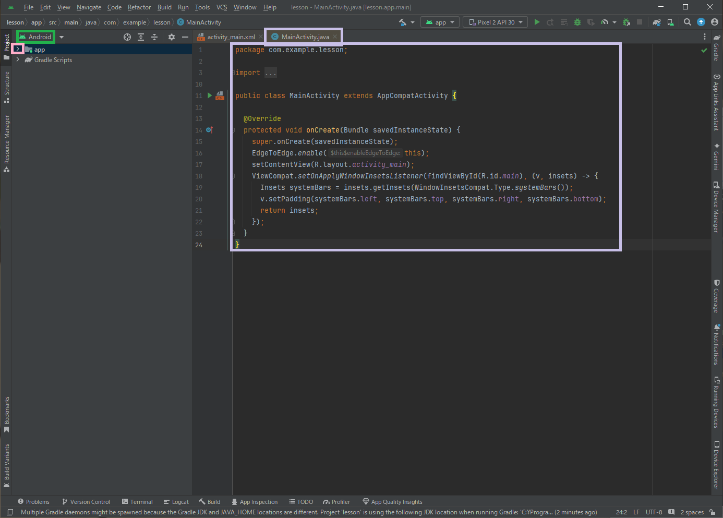This screenshot has height=518, width=723.
Task: Open Search Everywhere magnifier icon
Action: [688, 22]
